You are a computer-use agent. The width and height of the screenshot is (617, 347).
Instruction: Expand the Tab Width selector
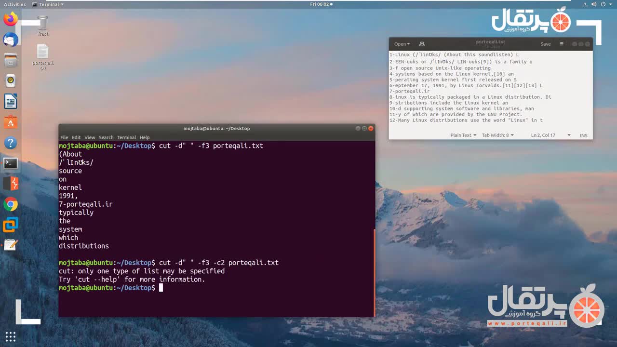(x=497, y=135)
